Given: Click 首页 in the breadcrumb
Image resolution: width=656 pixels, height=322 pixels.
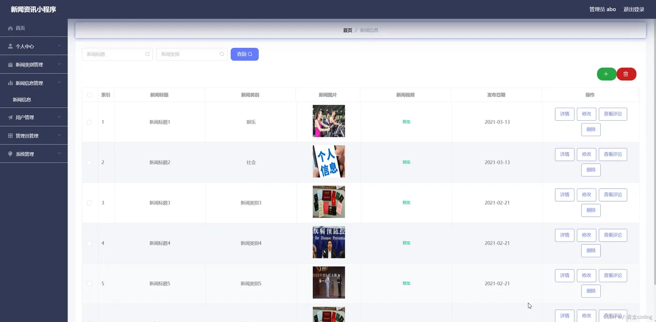Looking at the screenshot, I should [348, 30].
